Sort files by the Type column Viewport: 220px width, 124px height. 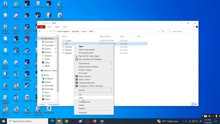[x=122, y=36]
